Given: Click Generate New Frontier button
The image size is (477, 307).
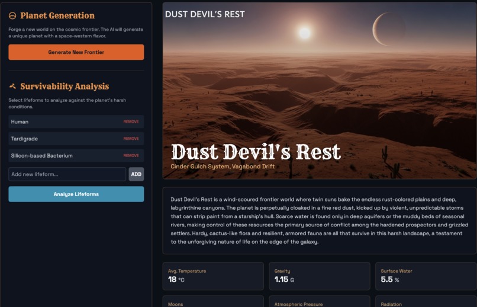Looking at the screenshot, I should tap(76, 52).
